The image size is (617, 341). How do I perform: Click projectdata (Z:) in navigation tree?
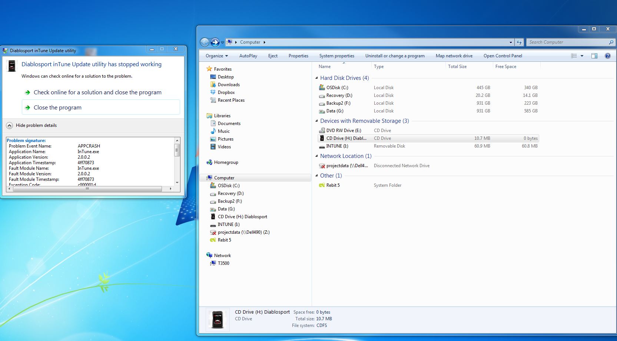[x=243, y=232]
